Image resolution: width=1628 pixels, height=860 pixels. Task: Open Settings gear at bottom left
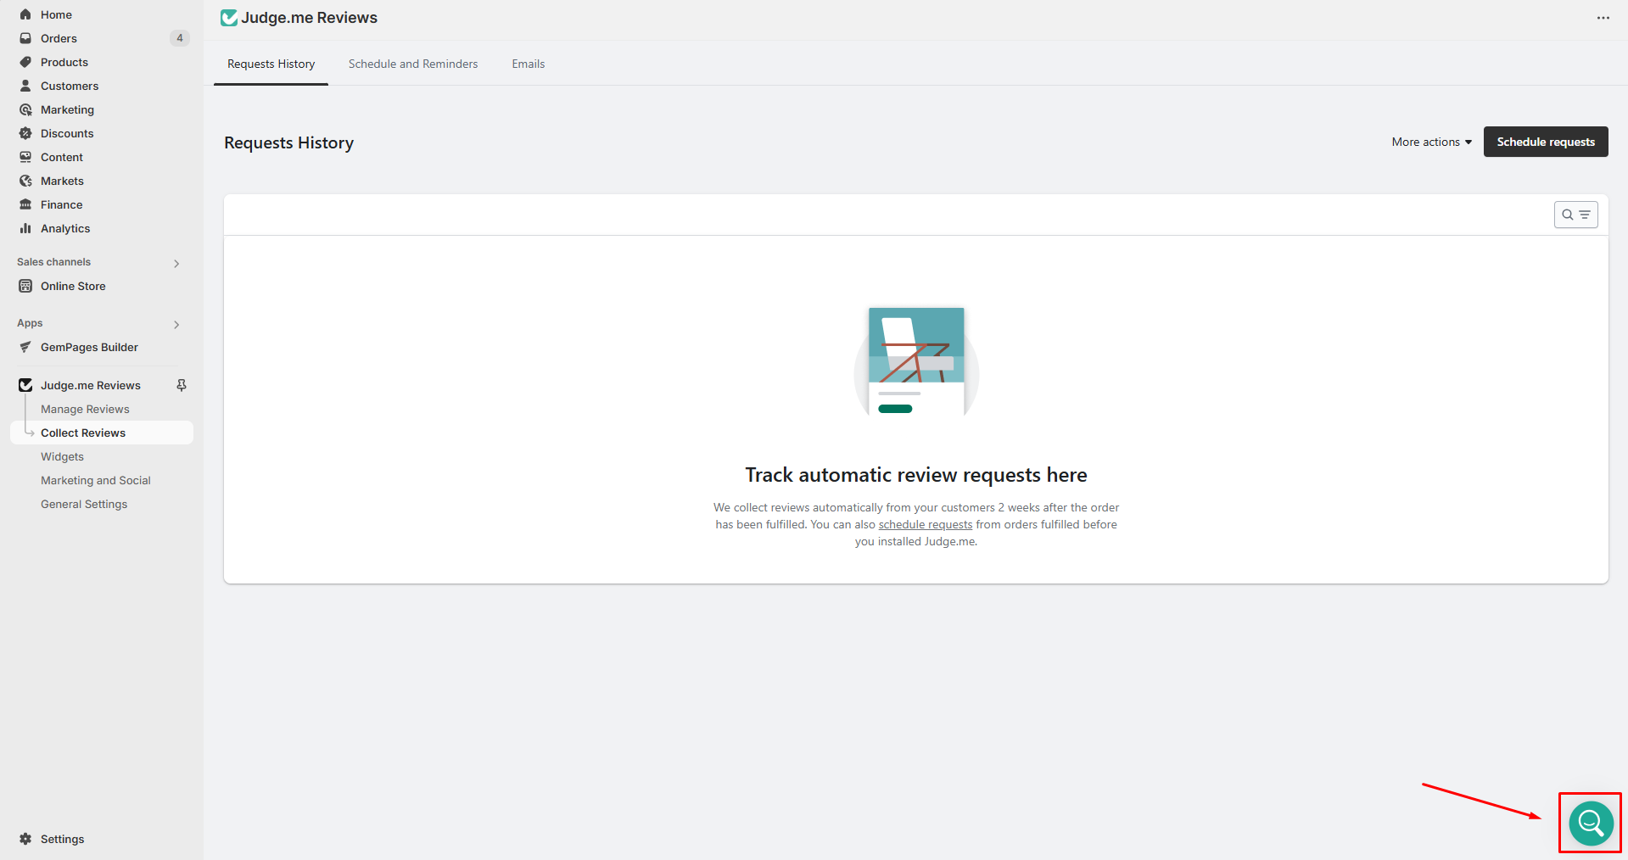click(x=25, y=839)
